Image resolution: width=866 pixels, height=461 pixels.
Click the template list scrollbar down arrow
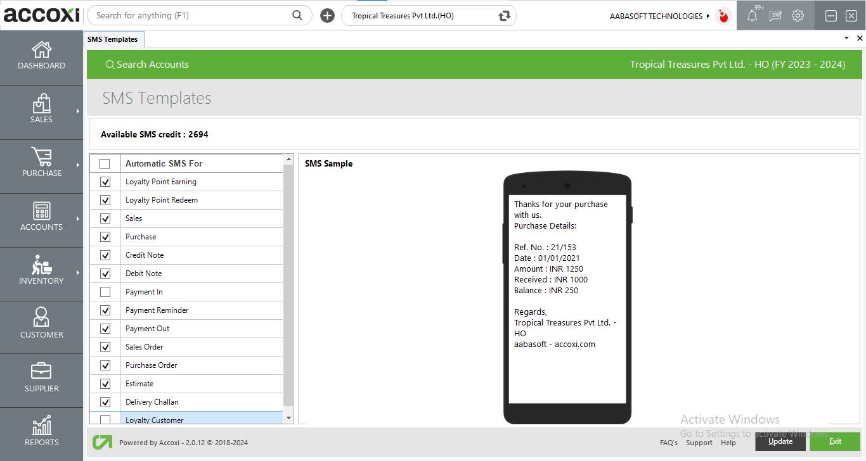pyautogui.click(x=289, y=418)
